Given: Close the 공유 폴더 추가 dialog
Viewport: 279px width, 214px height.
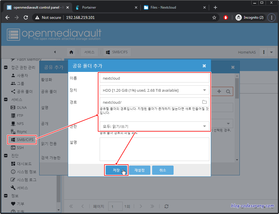Looking at the screenshot, I should point(204,66).
